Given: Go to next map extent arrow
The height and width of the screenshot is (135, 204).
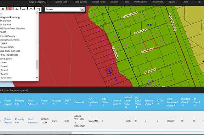Looking at the screenshot, I should (x=24, y=9).
